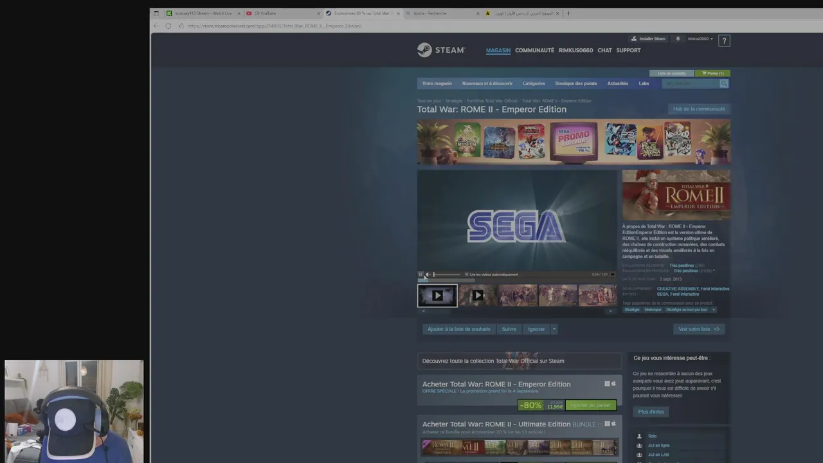Click the Installer Steam button
Viewport: 823px width, 463px height.
(x=648, y=39)
